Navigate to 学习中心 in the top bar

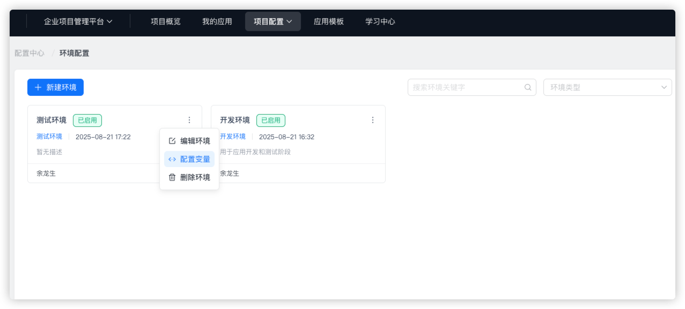click(x=380, y=21)
